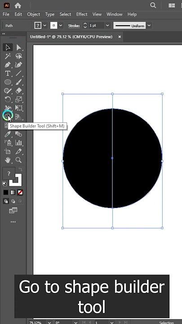This screenshot has height=324, width=182.
Task: Open the zoom level dropdown in status bar
Action: pyautogui.click(x=49, y=322)
